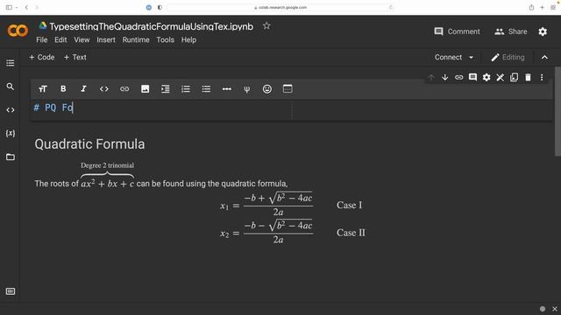Open more cell actions menu
Viewport: 561px width, 315px height.
(x=542, y=77)
